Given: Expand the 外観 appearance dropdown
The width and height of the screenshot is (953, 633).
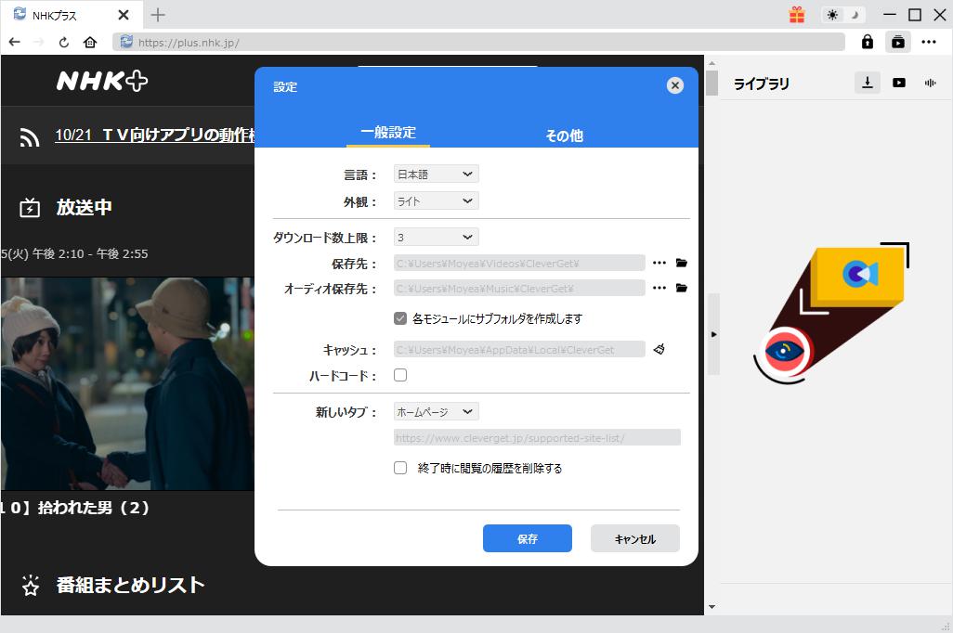Looking at the screenshot, I should (x=436, y=201).
